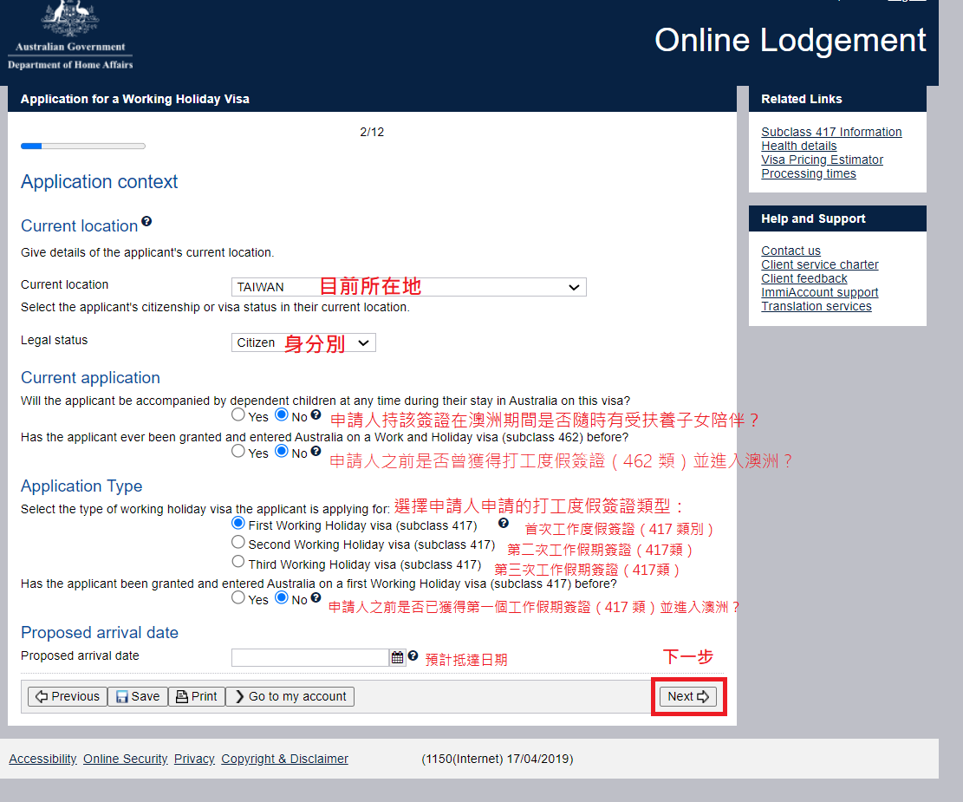The image size is (963, 802).
Task: Click the Proposed arrival date field
Action: (309, 657)
